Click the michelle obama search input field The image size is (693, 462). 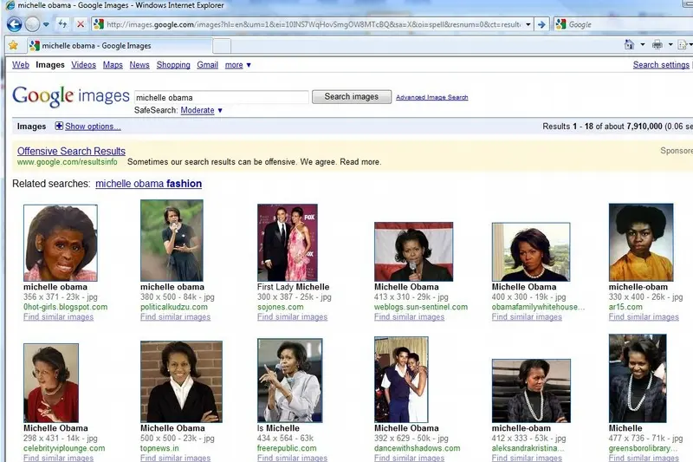[221, 97]
